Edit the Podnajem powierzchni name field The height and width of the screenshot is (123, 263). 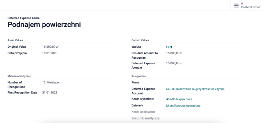click(44, 25)
